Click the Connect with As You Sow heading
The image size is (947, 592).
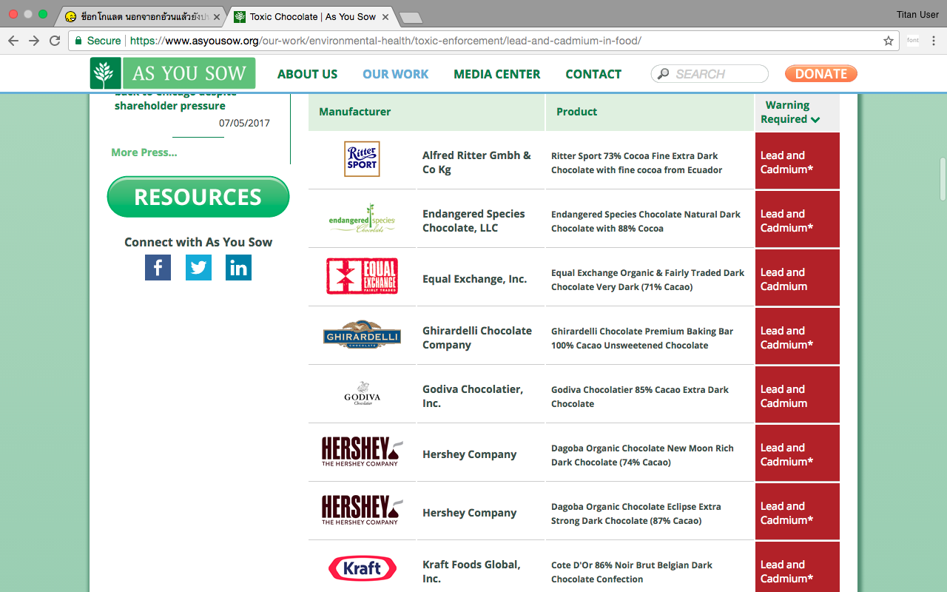coord(198,242)
